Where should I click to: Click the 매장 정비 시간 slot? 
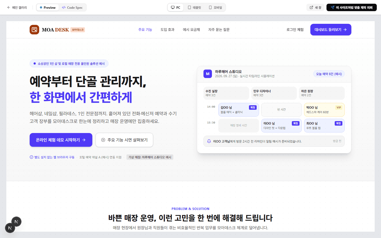click(x=239, y=126)
